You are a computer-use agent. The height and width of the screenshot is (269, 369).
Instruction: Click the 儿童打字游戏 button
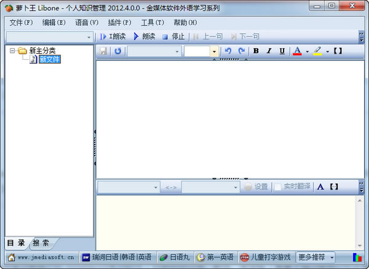pos(265,257)
